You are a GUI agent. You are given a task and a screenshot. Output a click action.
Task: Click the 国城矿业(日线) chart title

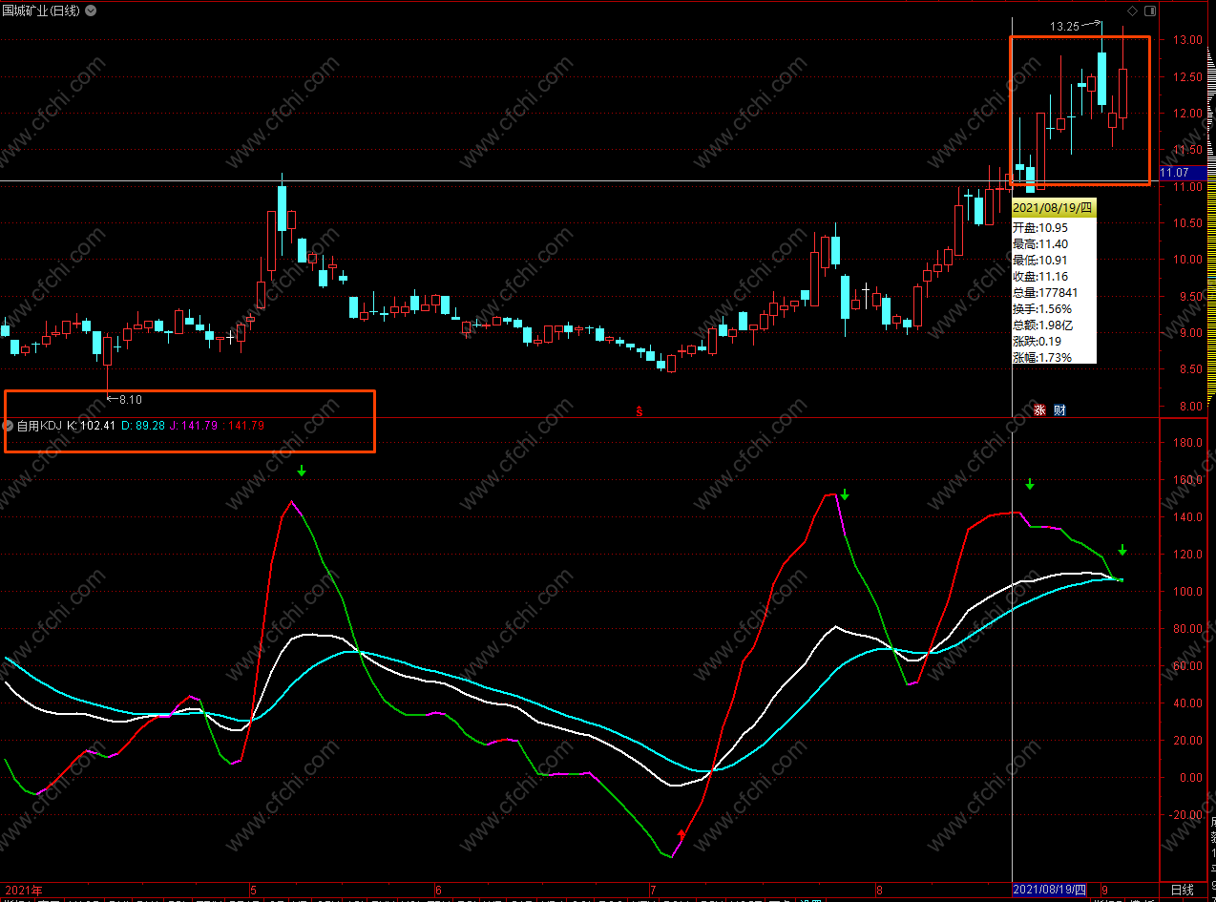(x=42, y=10)
